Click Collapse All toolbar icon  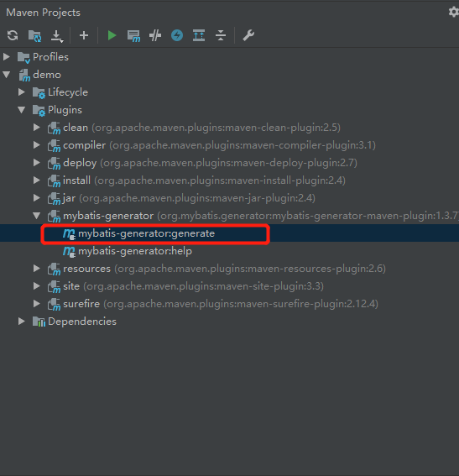coord(221,35)
